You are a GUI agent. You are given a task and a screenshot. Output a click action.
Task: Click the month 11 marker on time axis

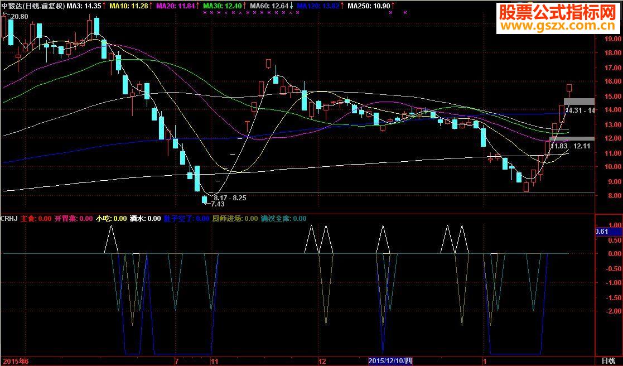[215, 362]
